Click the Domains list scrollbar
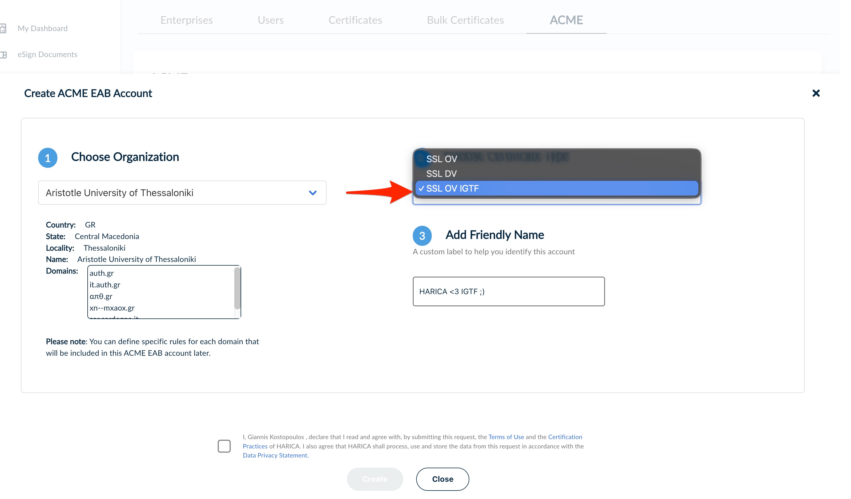Screen dimensions: 851x499 coord(237,288)
